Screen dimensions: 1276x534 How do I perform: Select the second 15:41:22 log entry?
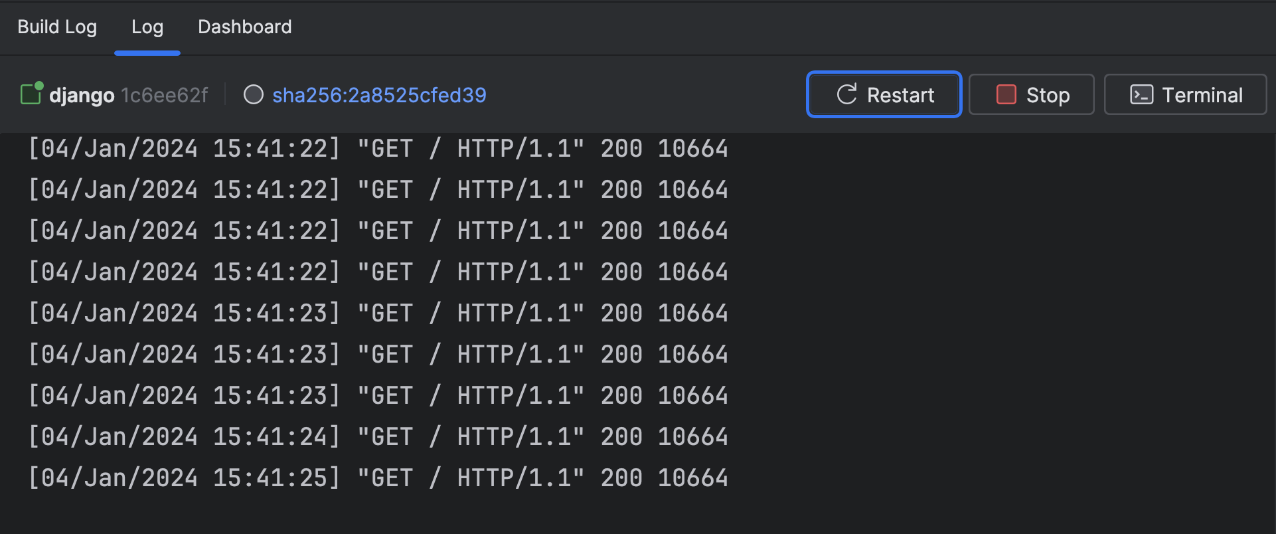click(378, 189)
